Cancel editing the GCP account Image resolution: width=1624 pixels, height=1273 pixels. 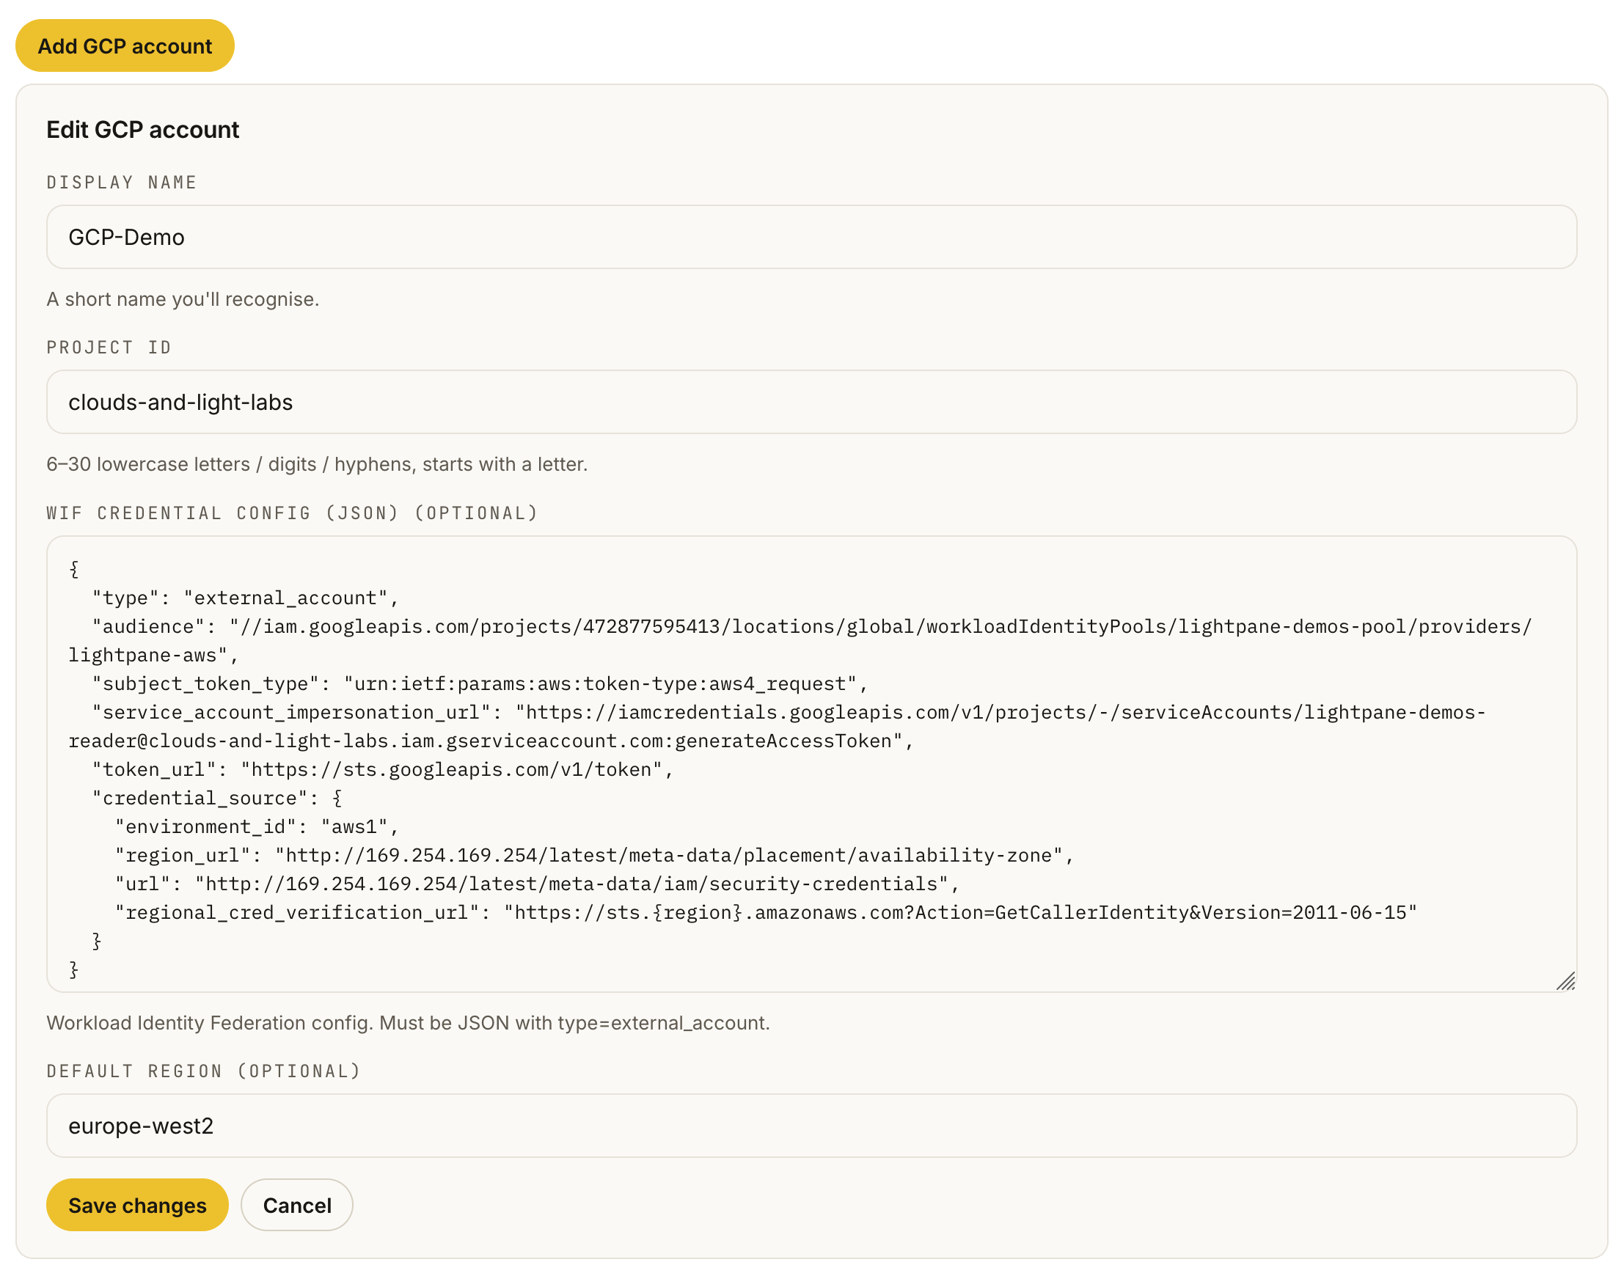point(297,1204)
